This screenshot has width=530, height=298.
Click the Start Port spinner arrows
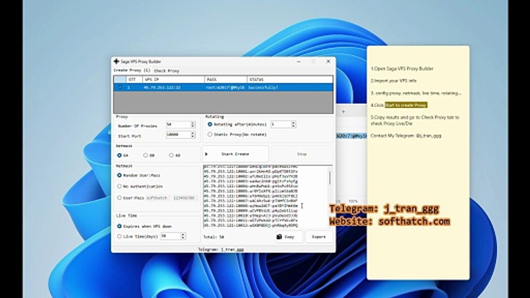193,135
